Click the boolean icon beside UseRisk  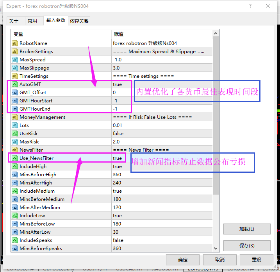coord(14,134)
